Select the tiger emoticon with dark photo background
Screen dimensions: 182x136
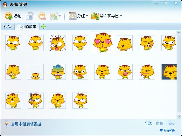(169, 72)
